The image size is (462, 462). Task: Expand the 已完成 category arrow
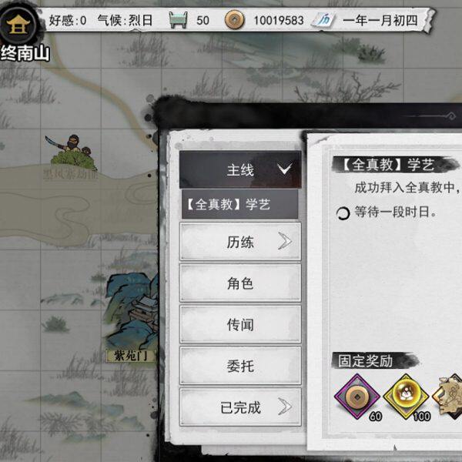[x=285, y=407]
